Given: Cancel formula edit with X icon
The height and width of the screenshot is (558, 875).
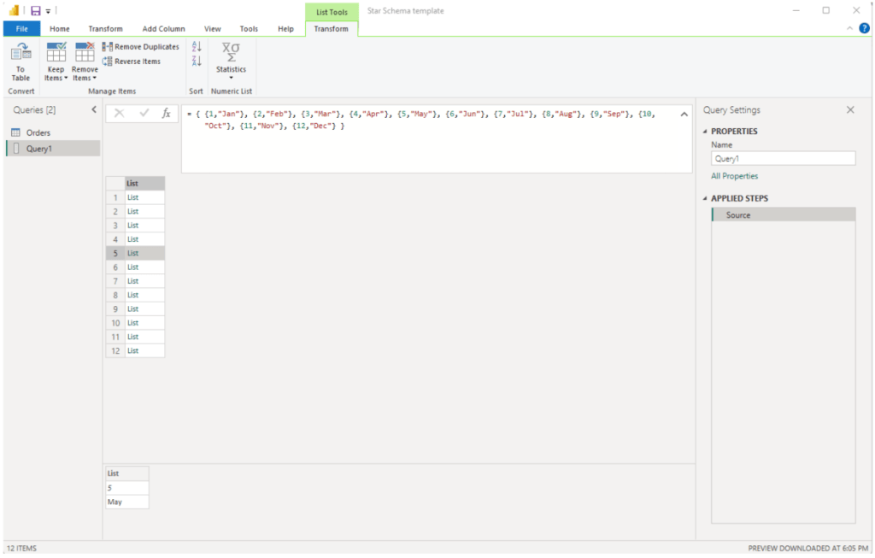Looking at the screenshot, I should (x=119, y=113).
